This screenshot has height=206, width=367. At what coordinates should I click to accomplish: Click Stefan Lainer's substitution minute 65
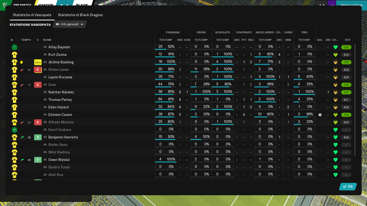click(x=29, y=70)
